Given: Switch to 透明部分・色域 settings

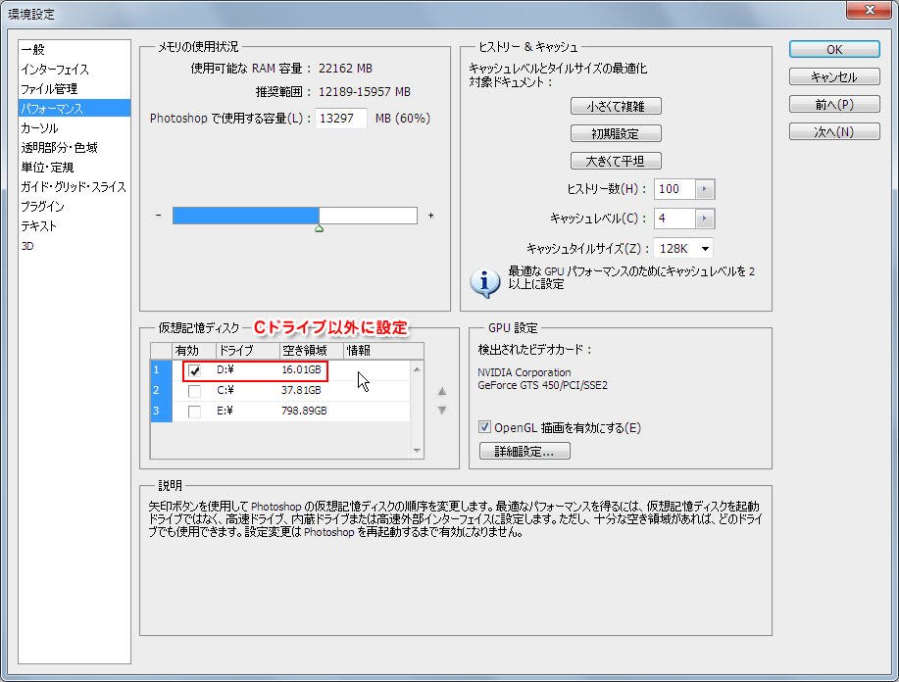Looking at the screenshot, I should tap(60, 148).
